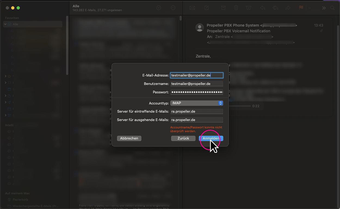This screenshot has height=209, width=340.
Task: Click the E-Mail-Adresse input field
Action: pos(197,75)
